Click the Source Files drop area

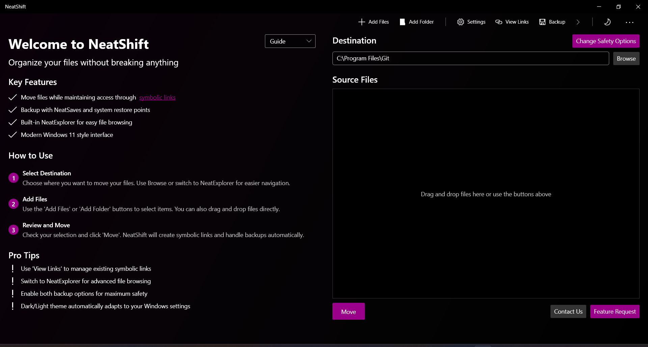pos(486,194)
